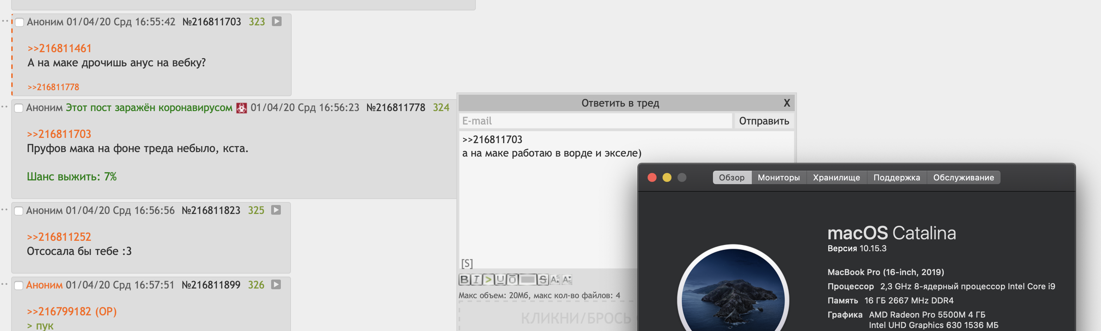This screenshot has width=1101, height=331.
Task: Follow quote link >>216811703 in post 324
Action: point(59,134)
